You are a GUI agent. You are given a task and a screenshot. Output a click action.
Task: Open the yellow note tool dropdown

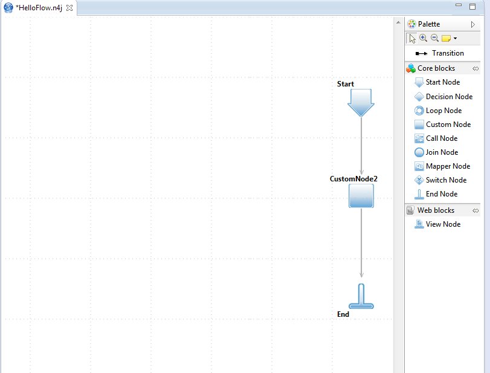(x=455, y=39)
